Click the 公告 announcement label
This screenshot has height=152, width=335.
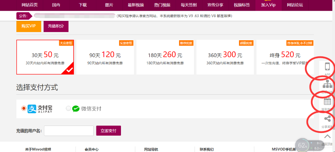23,16
